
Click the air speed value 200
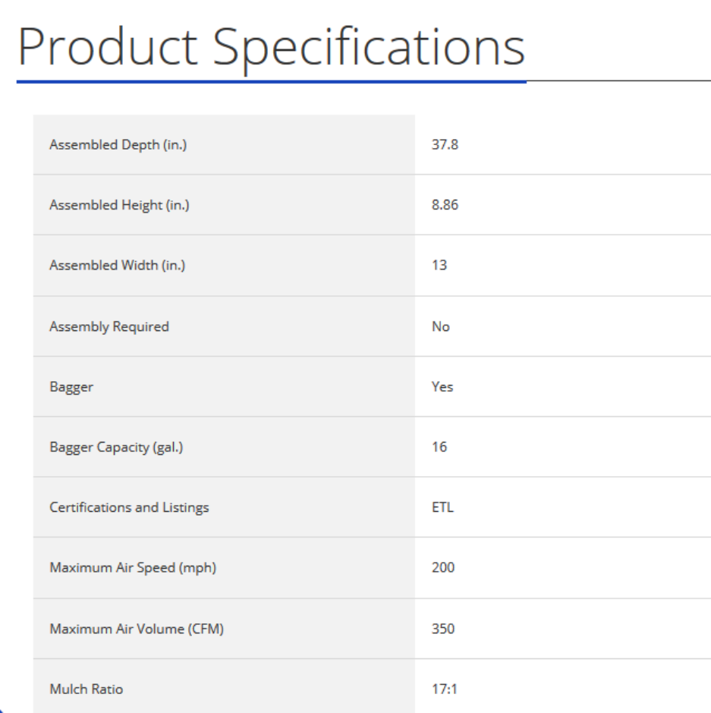click(442, 568)
